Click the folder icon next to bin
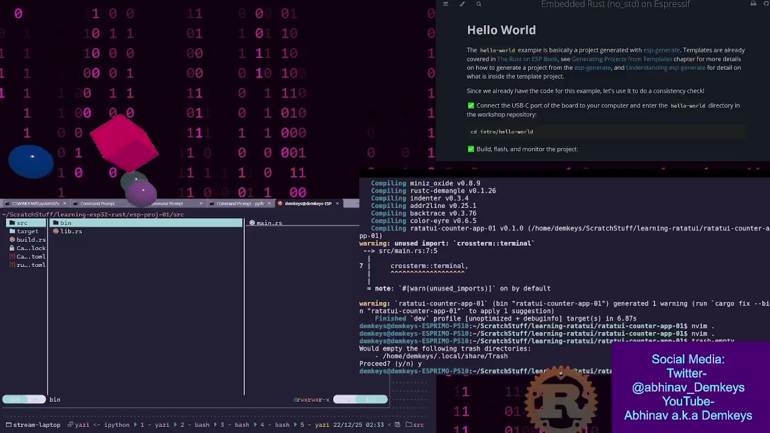The width and height of the screenshot is (770, 433). click(x=56, y=223)
